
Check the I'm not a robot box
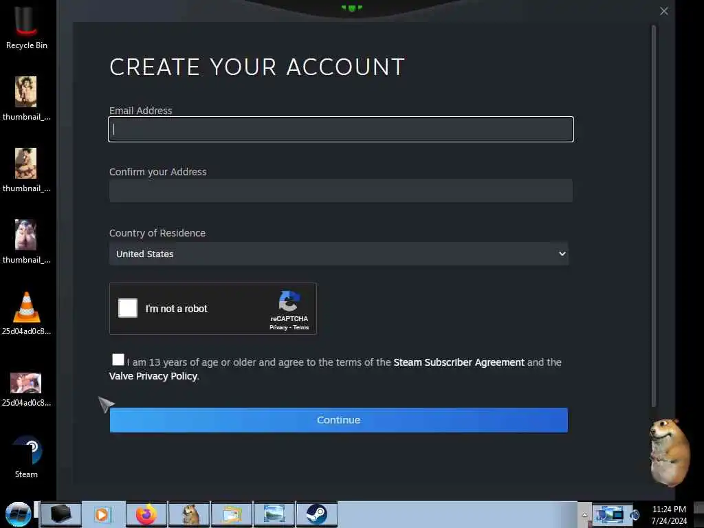pos(128,308)
